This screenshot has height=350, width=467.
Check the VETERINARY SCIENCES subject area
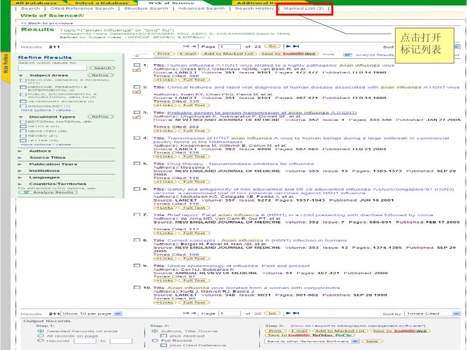[x=23, y=102]
